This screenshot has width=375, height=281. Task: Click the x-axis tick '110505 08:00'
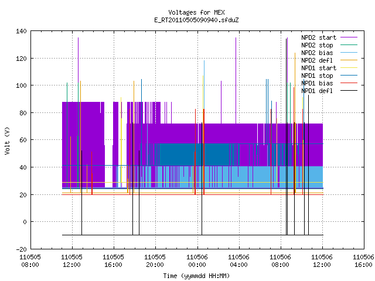pos(30,261)
